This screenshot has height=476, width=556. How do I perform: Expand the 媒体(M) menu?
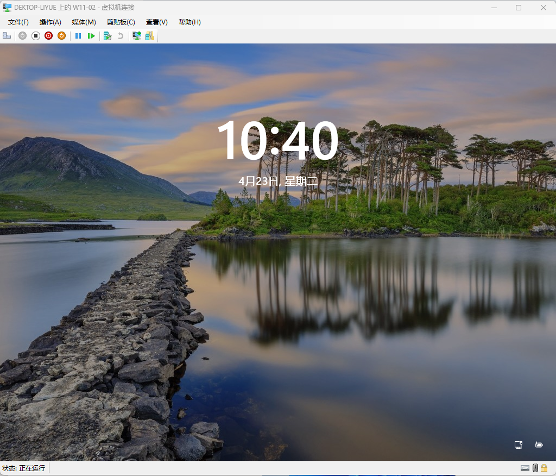tap(84, 22)
